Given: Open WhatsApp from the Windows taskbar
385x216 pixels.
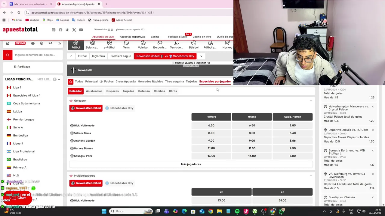Looking at the screenshot, I should pyautogui.click(x=281, y=211).
